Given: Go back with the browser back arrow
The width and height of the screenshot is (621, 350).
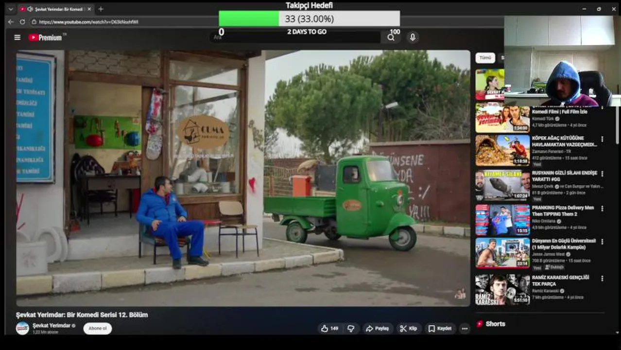Looking at the screenshot, I should [11, 22].
